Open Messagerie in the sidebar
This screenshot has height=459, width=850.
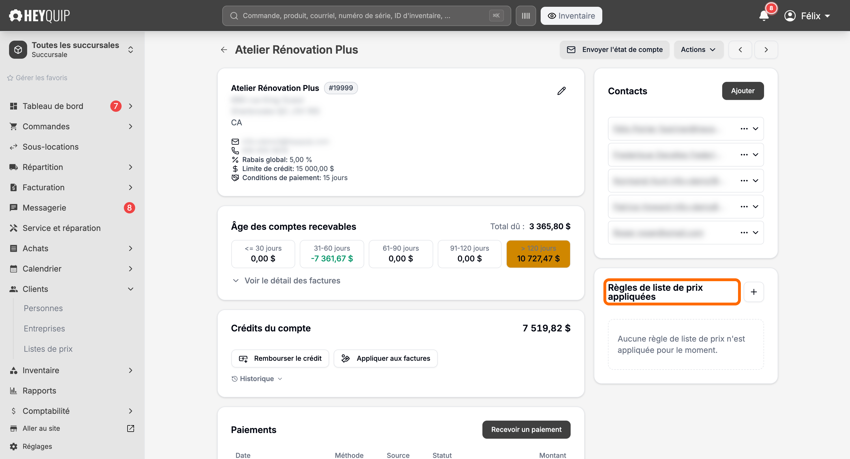coord(44,208)
